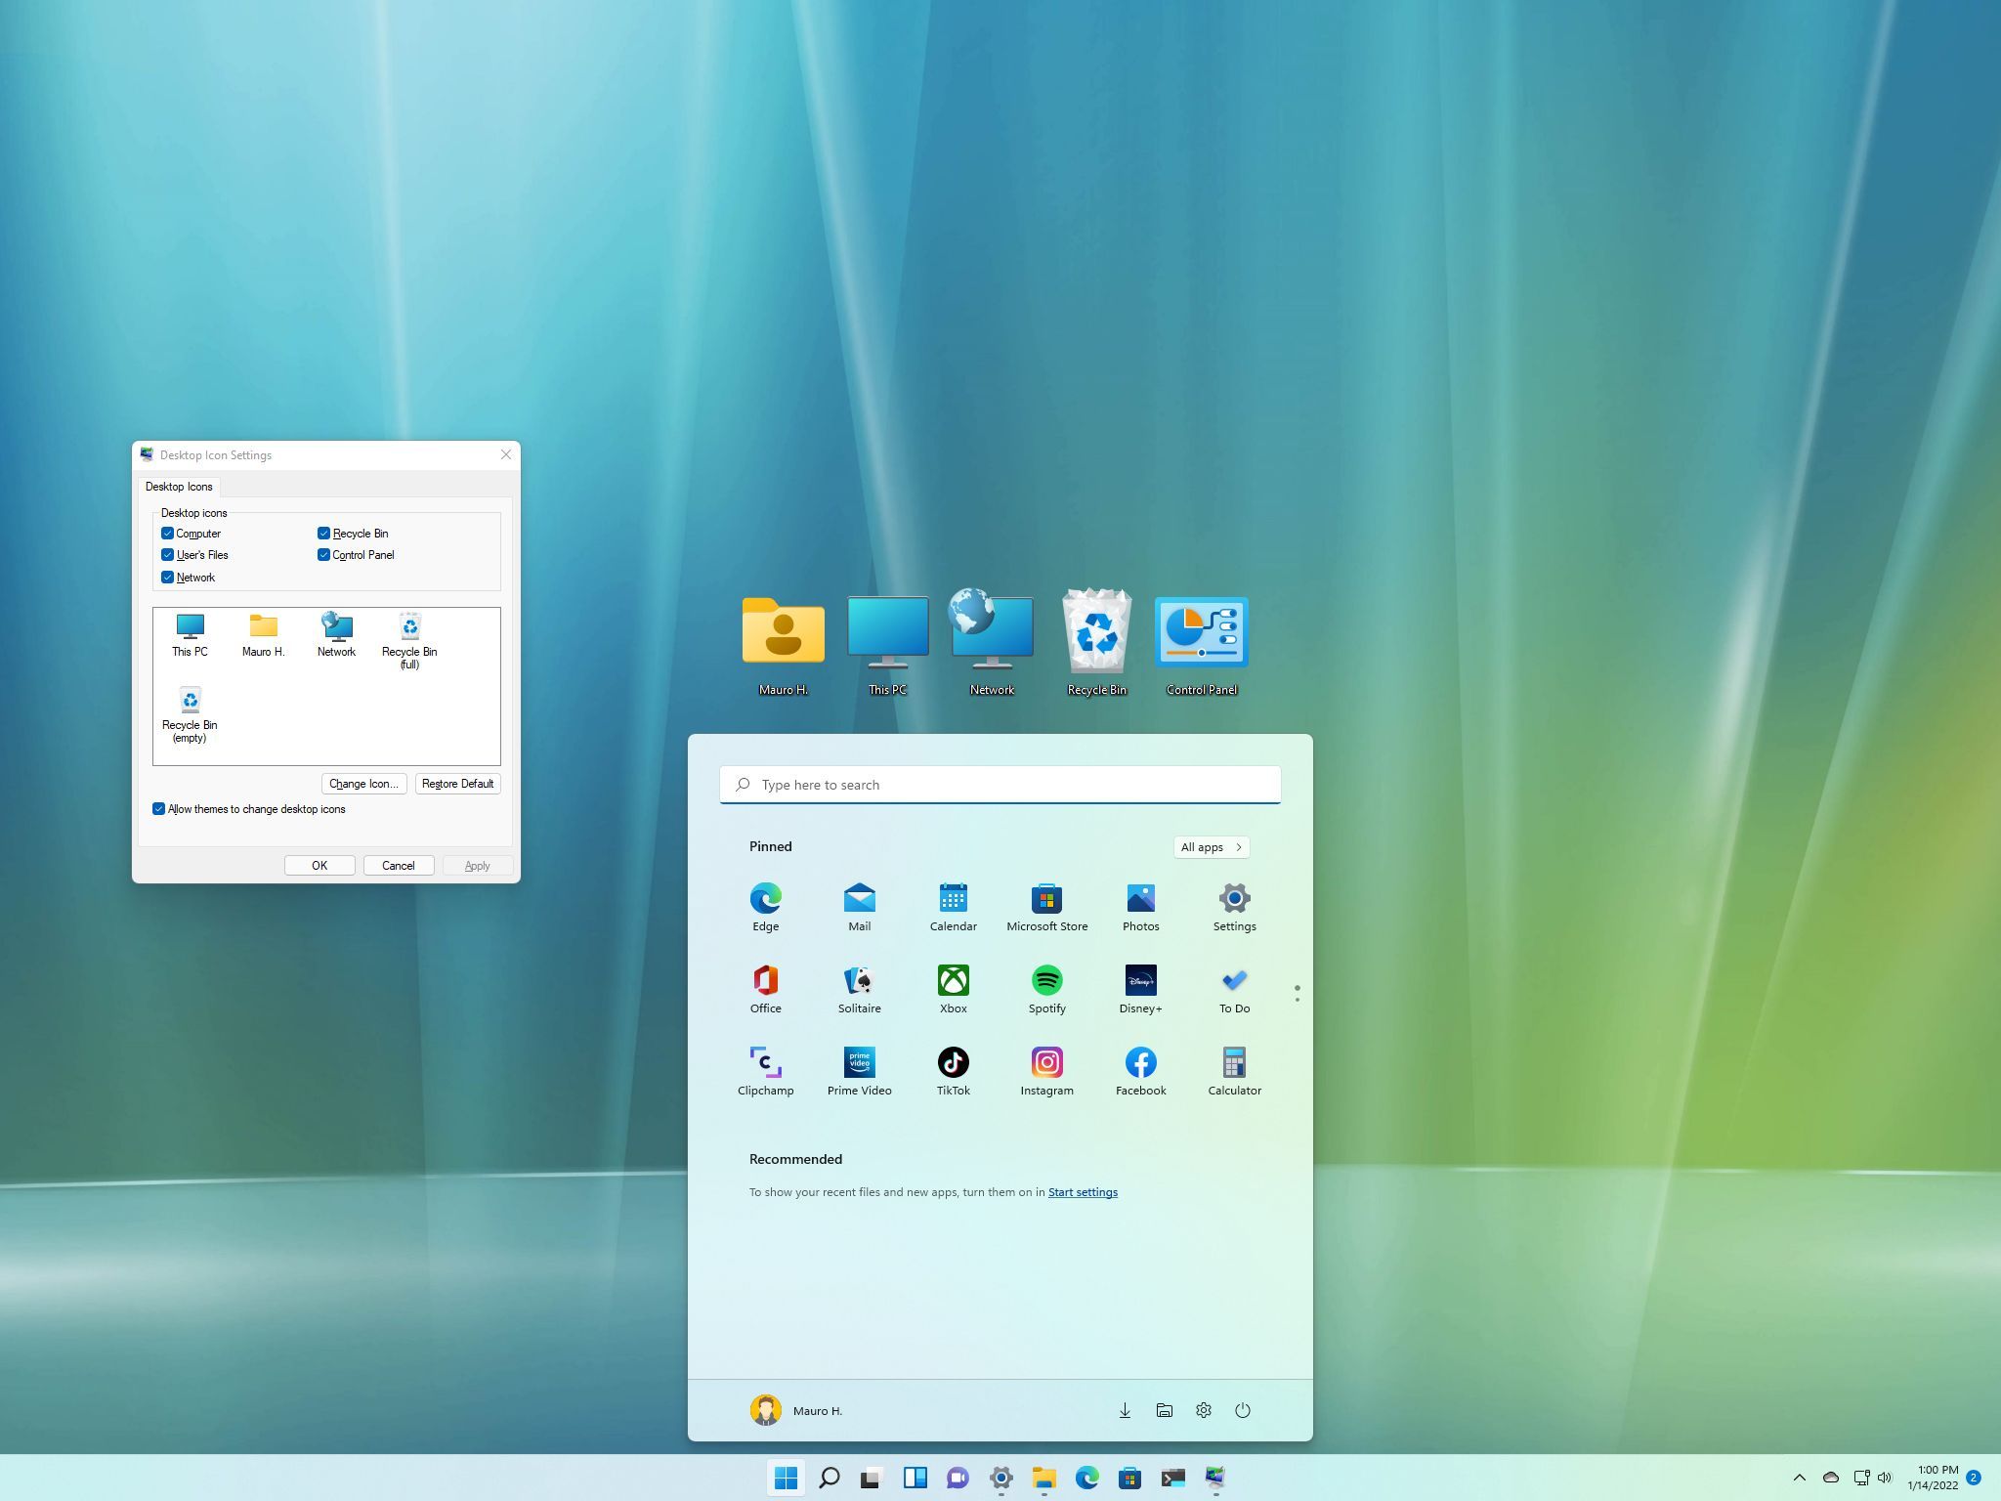Open Microsoft Edge from pinned apps
2001x1501 pixels.
(x=765, y=899)
